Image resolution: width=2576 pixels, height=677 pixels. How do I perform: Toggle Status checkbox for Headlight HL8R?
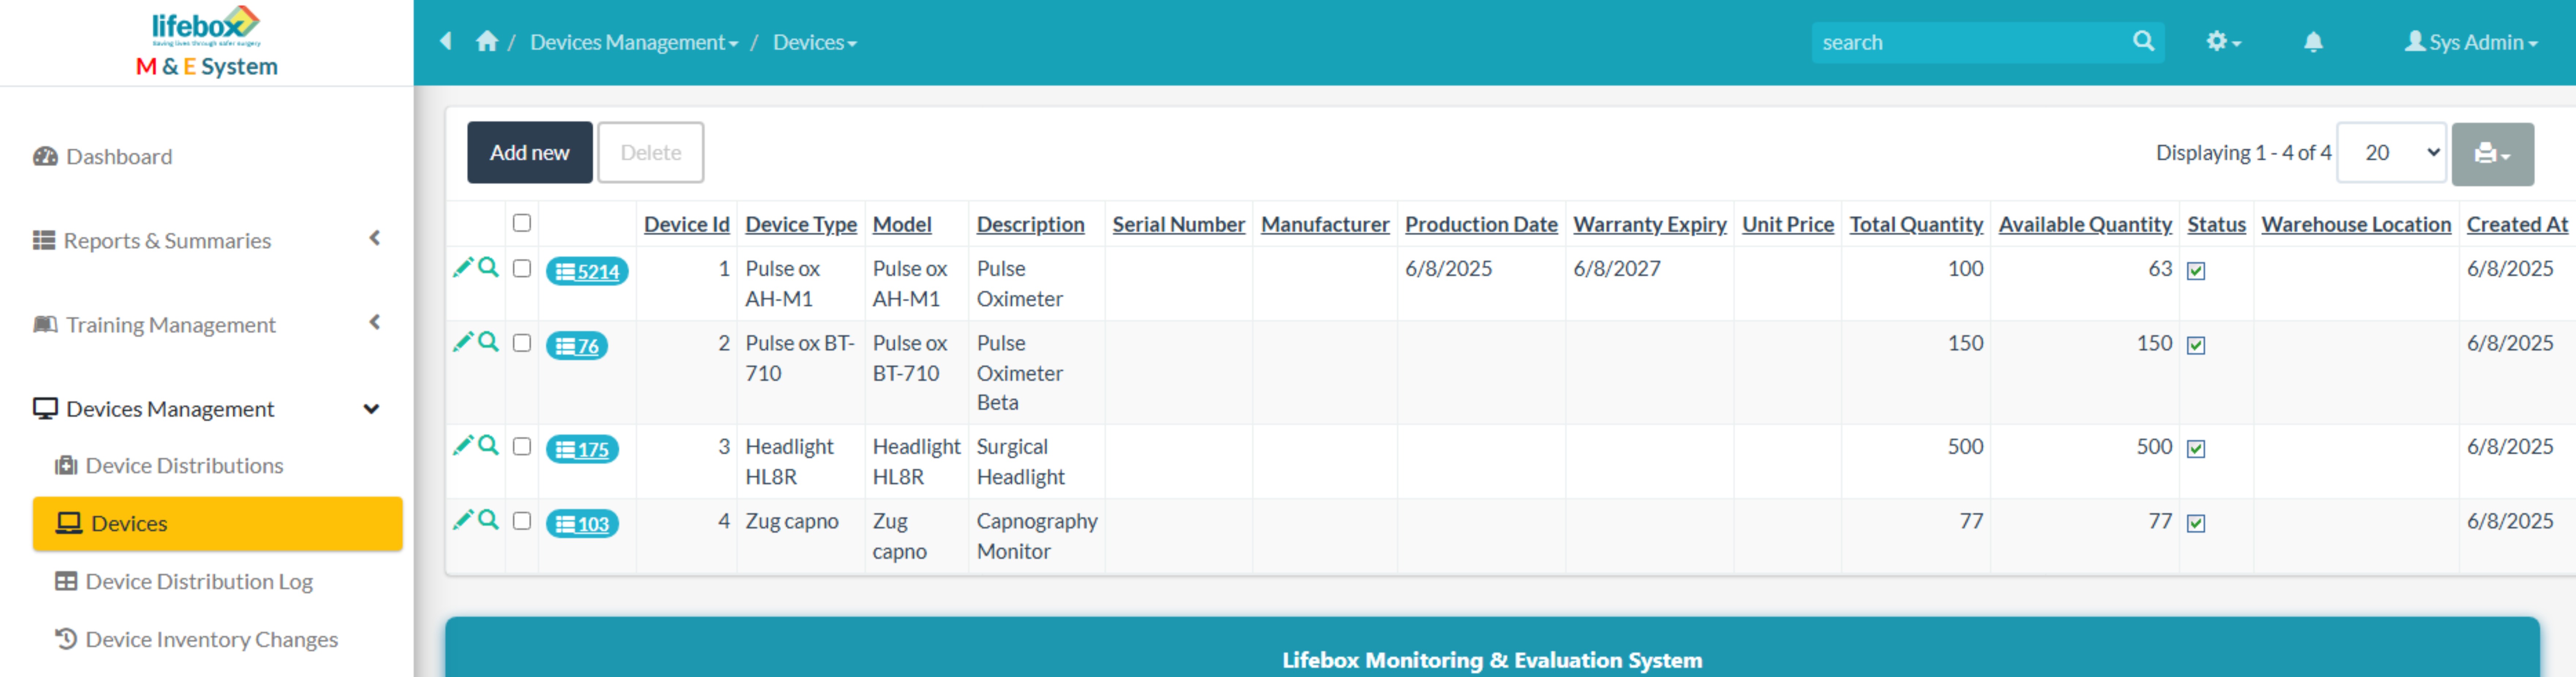[x=2196, y=449]
